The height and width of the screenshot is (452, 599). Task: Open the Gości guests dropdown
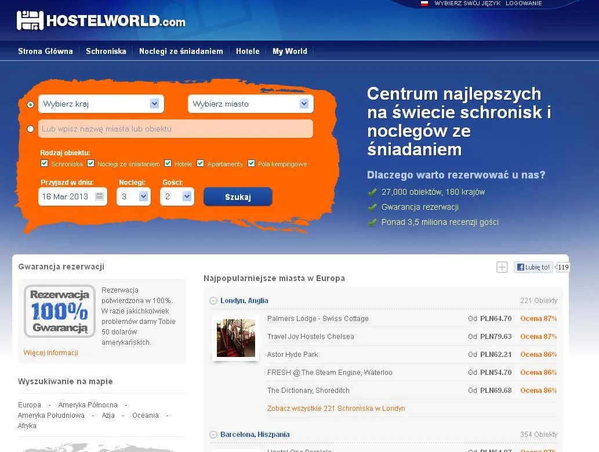[177, 196]
